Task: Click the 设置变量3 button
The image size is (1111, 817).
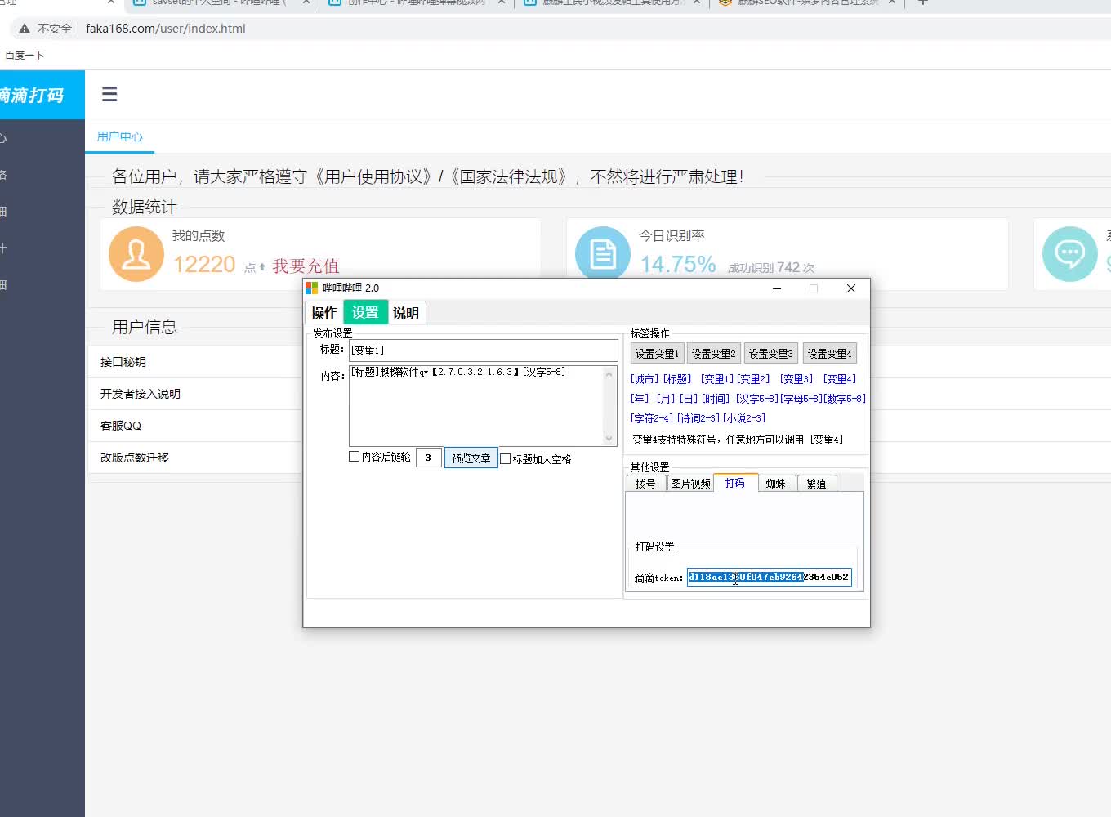Action: point(771,354)
